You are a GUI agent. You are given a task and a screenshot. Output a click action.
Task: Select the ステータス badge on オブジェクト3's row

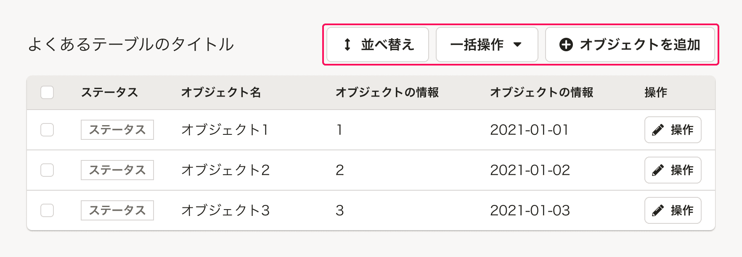tap(117, 210)
